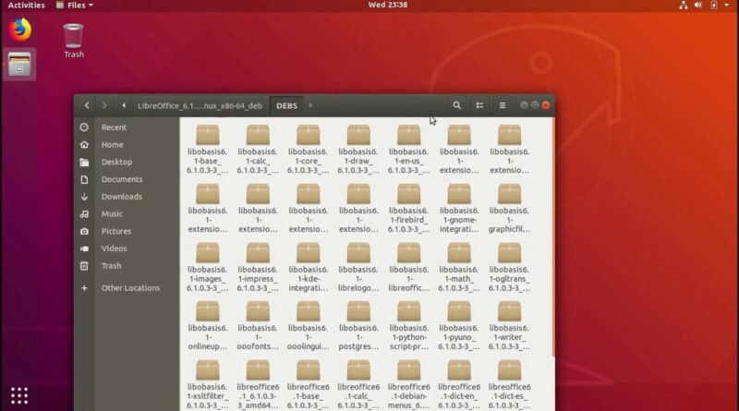Open Documents in the sidebar

click(x=127, y=179)
